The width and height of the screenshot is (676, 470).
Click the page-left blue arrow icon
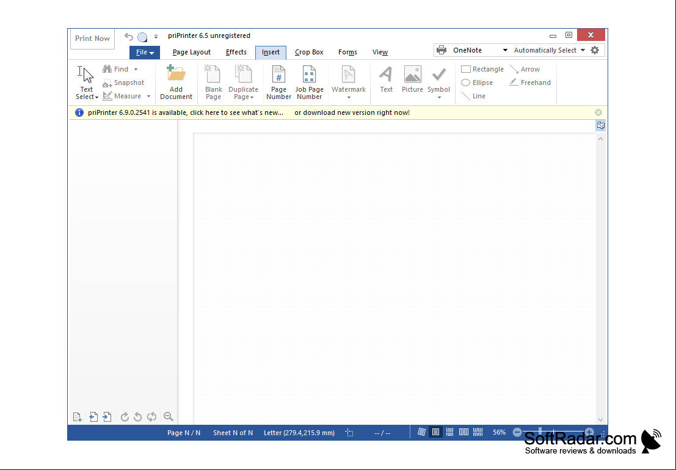coord(93,416)
